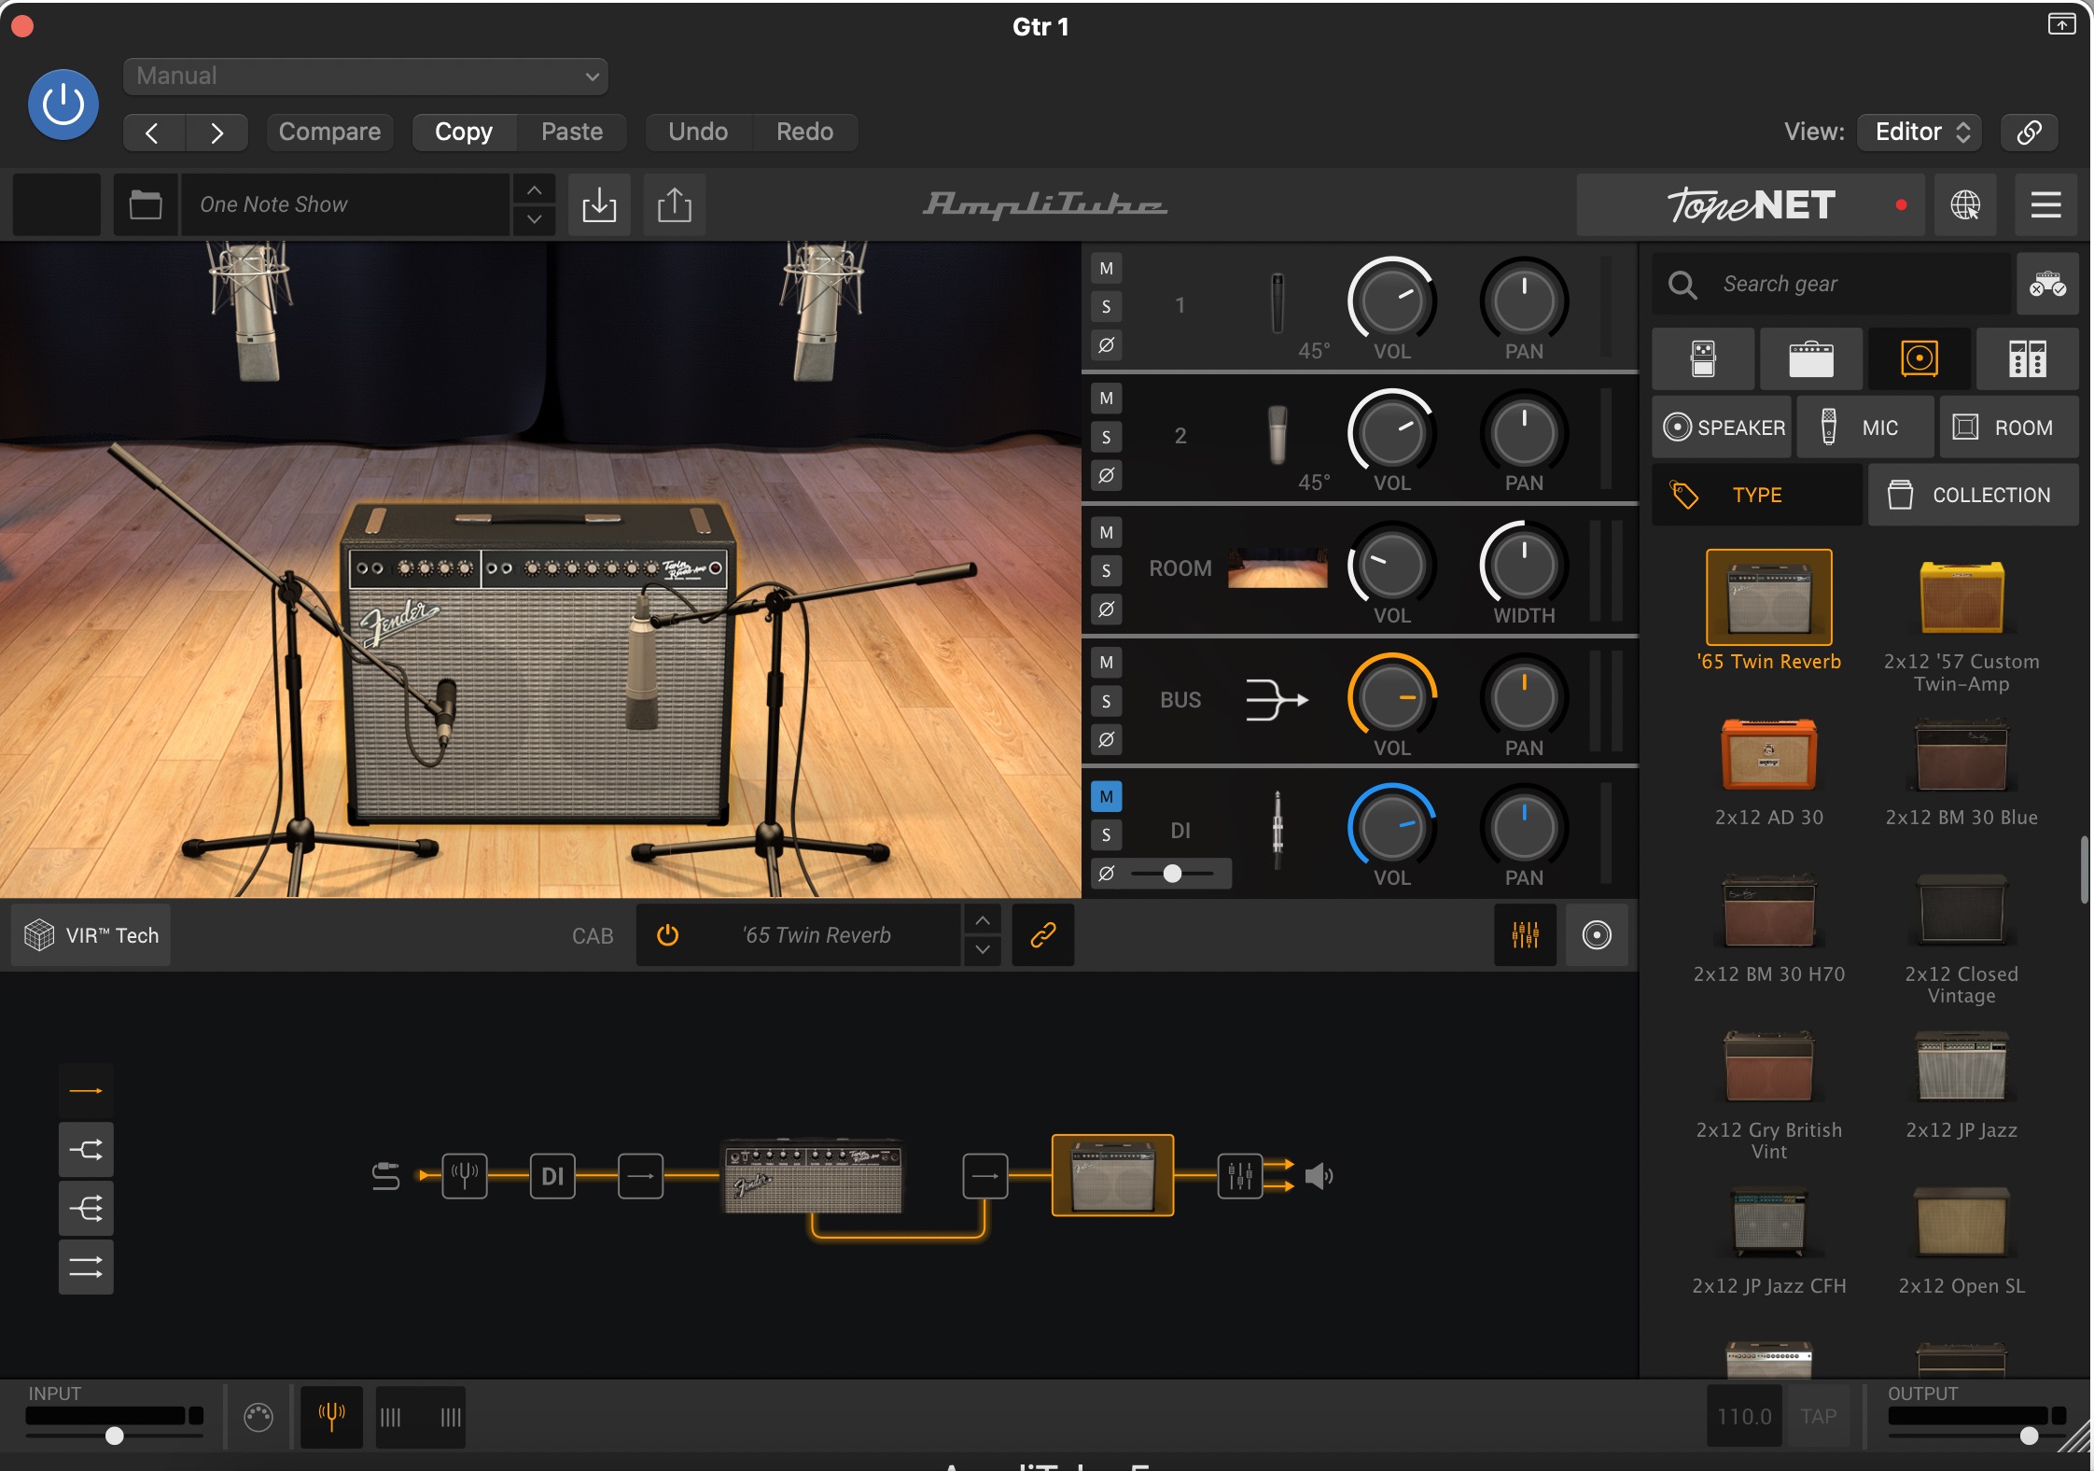Click the Paste button

click(572, 133)
